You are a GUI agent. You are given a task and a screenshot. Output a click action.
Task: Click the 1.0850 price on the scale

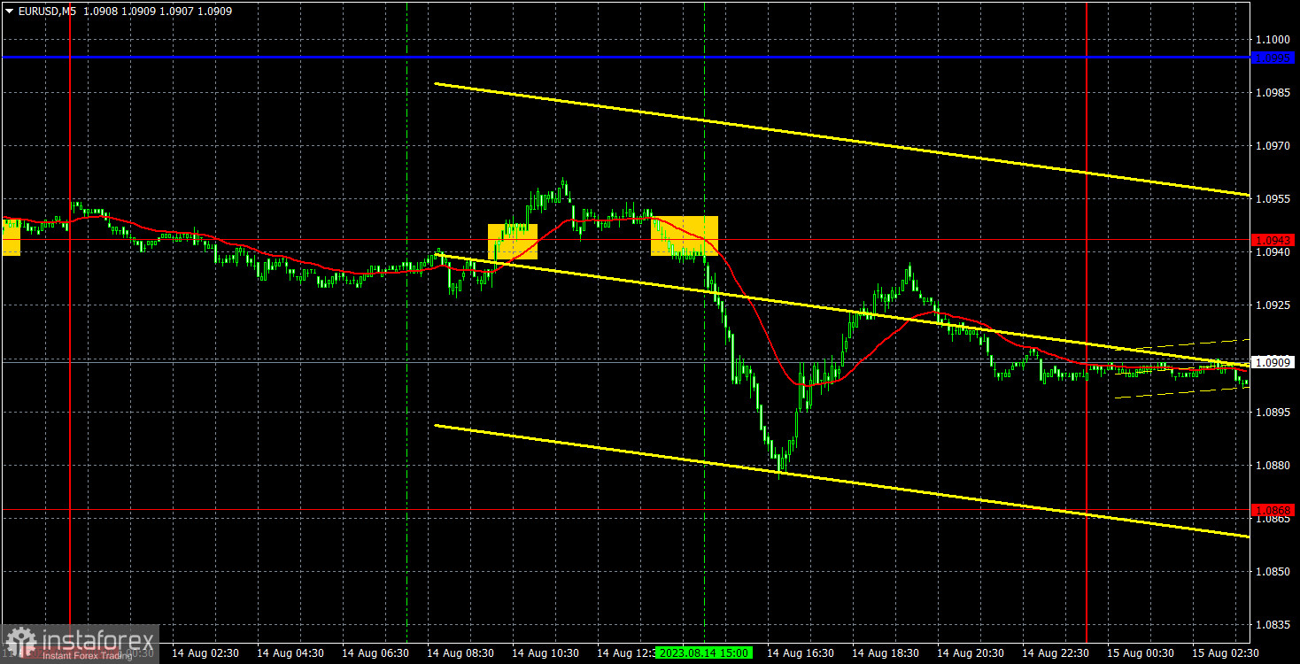(x=1273, y=571)
